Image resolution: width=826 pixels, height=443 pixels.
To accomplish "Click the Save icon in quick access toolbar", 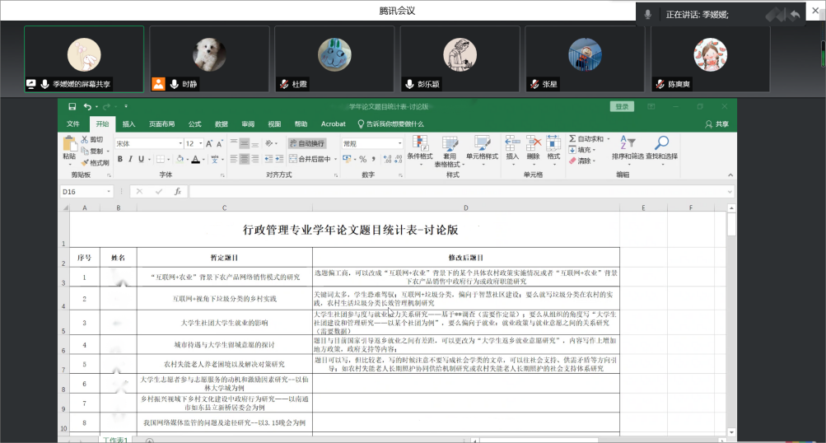I will click(72, 106).
